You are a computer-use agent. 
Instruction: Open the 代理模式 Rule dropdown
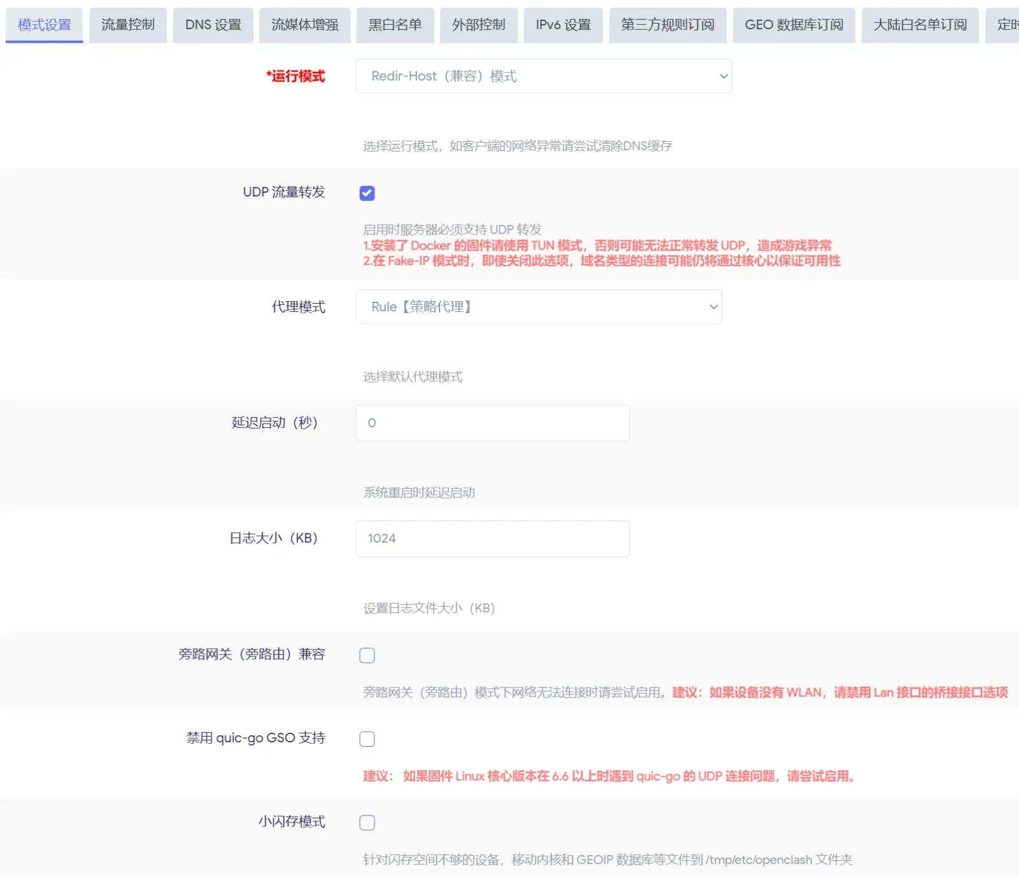click(539, 307)
